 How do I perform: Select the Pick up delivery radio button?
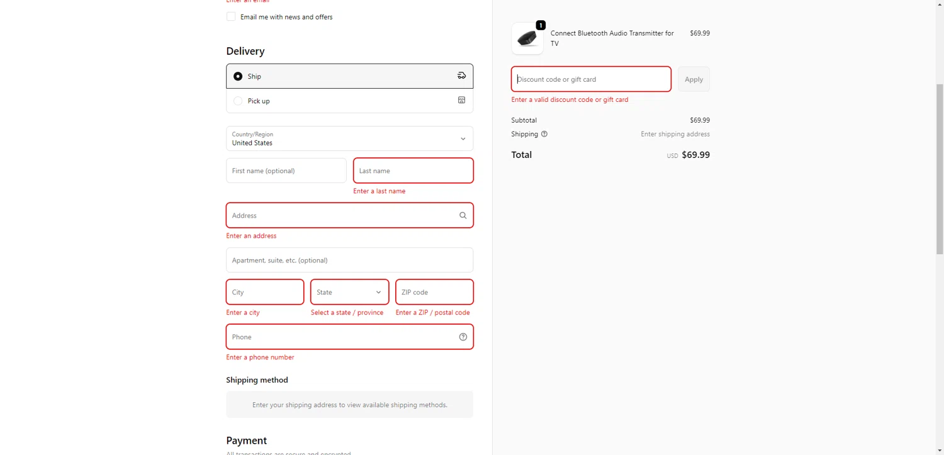click(x=238, y=101)
